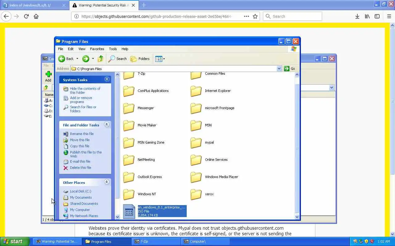Open the Tools menu
The width and height of the screenshot is (395, 246).
[113, 49]
